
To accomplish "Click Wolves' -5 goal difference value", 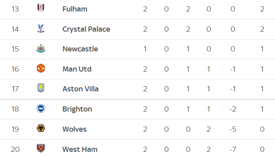I will click(x=233, y=129).
